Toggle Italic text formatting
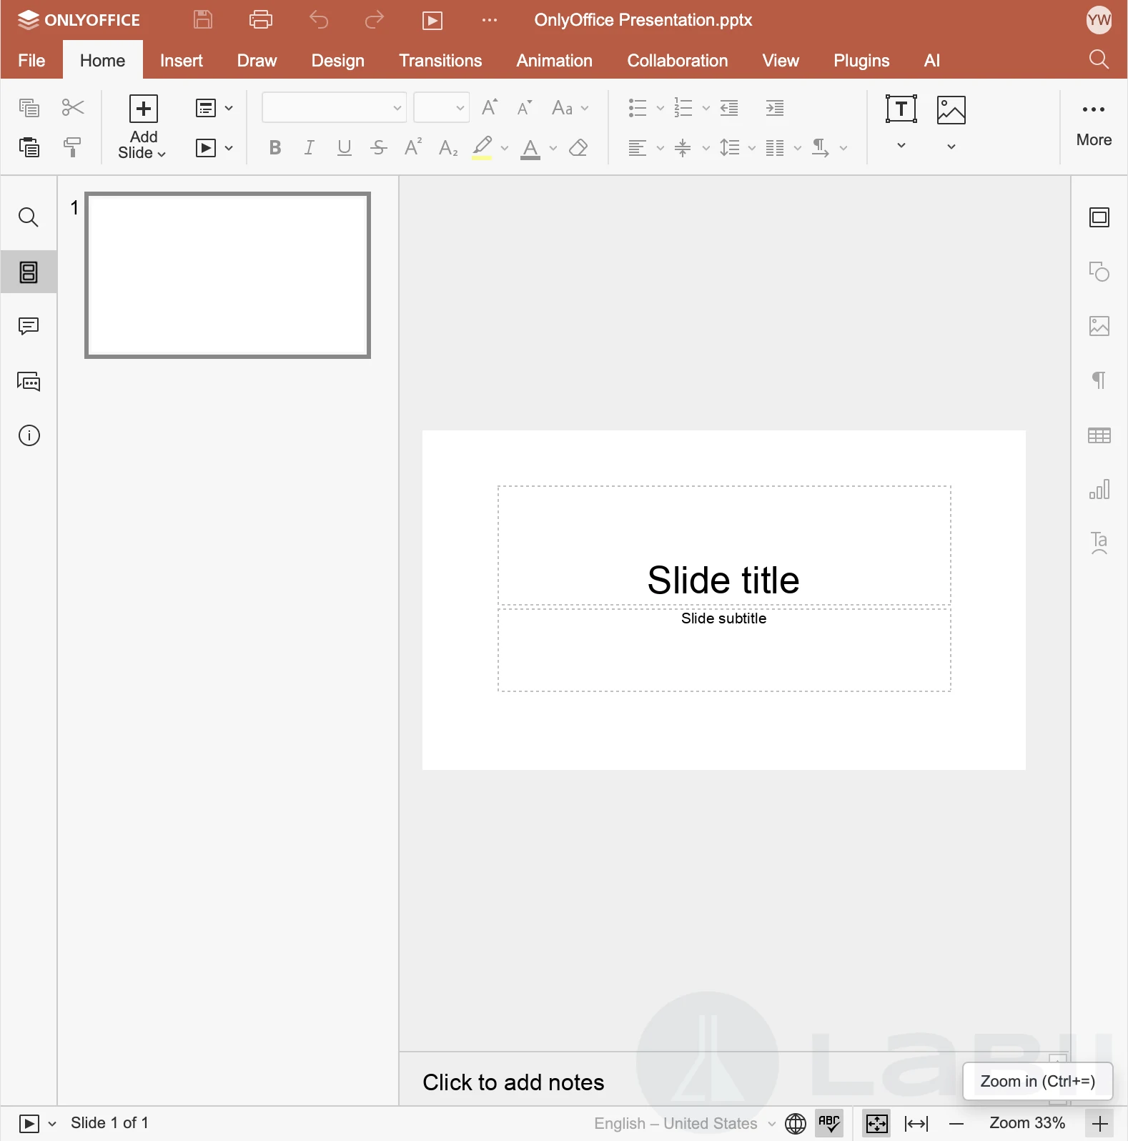The image size is (1128, 1141). tap(309, 148)
